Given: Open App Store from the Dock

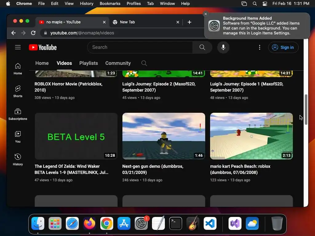Looking at the screenshot, I should pyautogui.click(x=124, y=223).
